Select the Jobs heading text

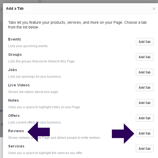coord(13,70)
